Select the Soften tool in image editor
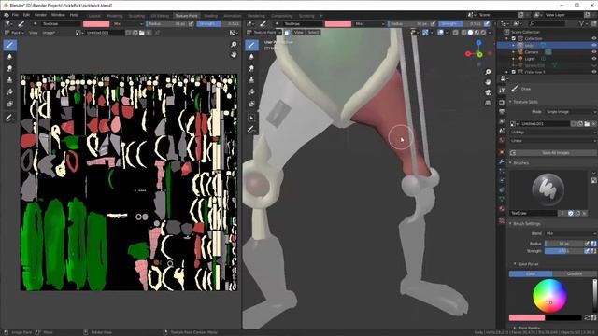Image resolution: width=598 pixels, height=336 pixels. click(9, 57)
